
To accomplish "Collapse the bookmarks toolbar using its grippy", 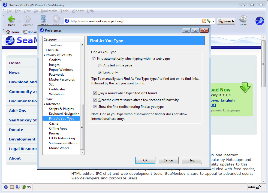I will click(4, 32).
